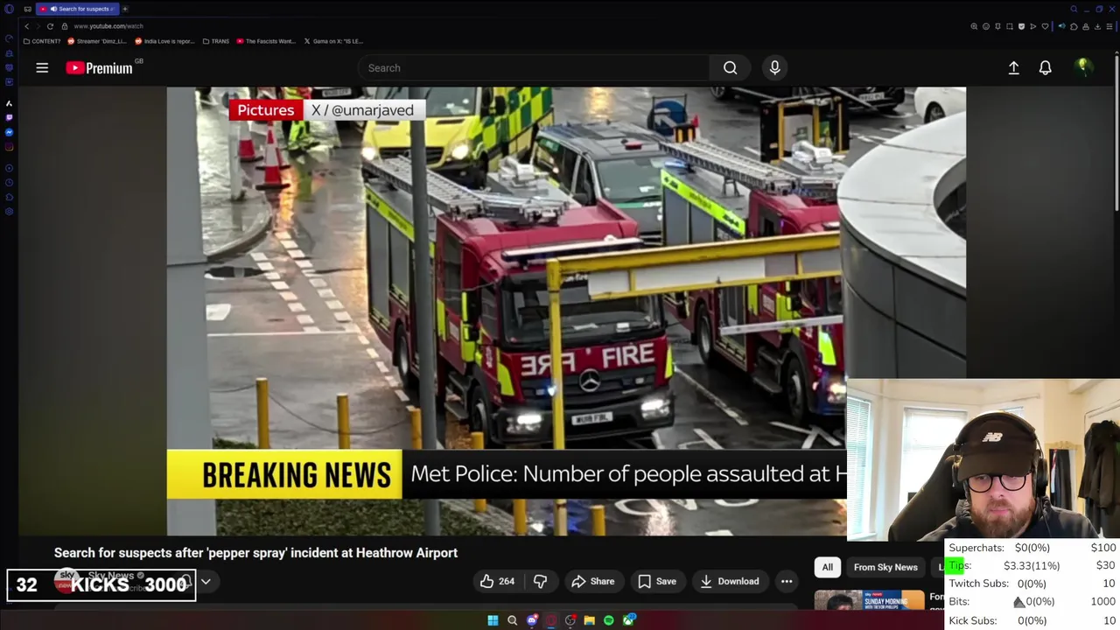Reload the current page

click(50, 26)
